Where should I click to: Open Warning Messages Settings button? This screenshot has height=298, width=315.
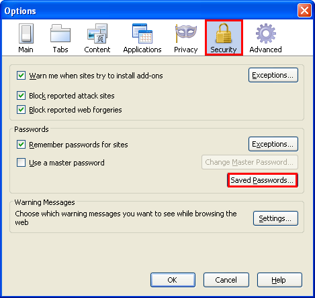pyautogui.click(x=275, y=218)
